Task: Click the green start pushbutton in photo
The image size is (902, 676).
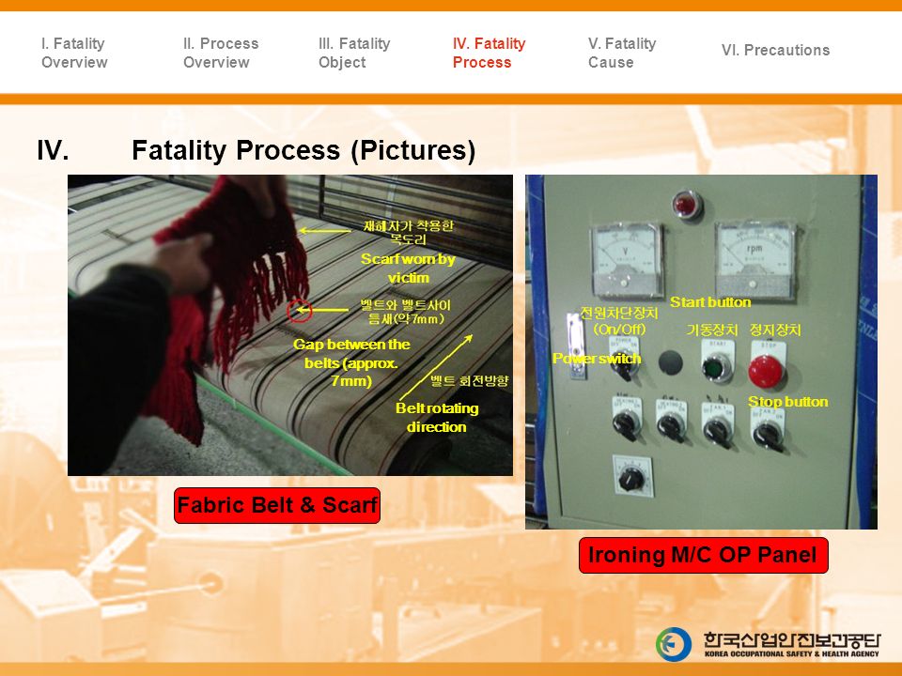Action: [x=716, y=368]
